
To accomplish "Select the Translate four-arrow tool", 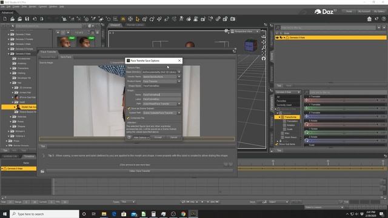I will click(x=159, y=19).
